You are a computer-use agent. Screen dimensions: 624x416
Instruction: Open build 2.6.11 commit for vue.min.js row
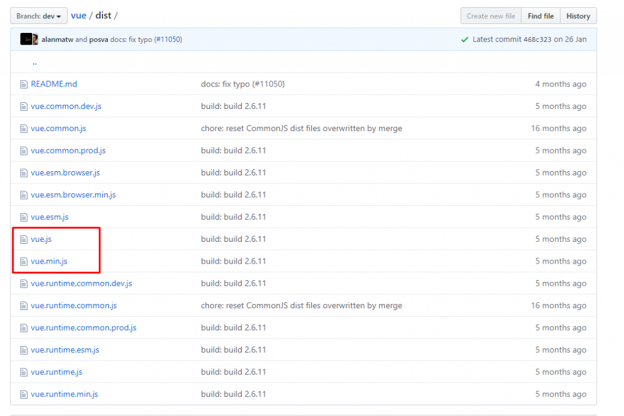pyautogui.click(x=233, y=261)
